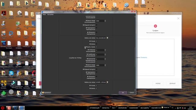
Task: Open РАЗВЛЕЧЕНИЯ toolbar on taskbar
Action: [134, 108]
